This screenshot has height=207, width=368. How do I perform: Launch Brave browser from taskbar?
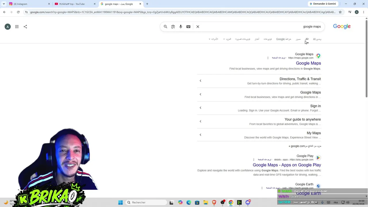point(214,202)
